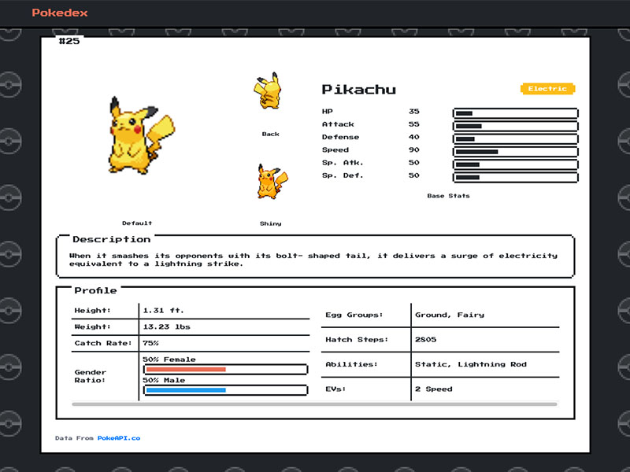The width and height of the screenshot is (630, 472).
Task: Click the Sp. Atk. stat bar
Action: (516, 164)
